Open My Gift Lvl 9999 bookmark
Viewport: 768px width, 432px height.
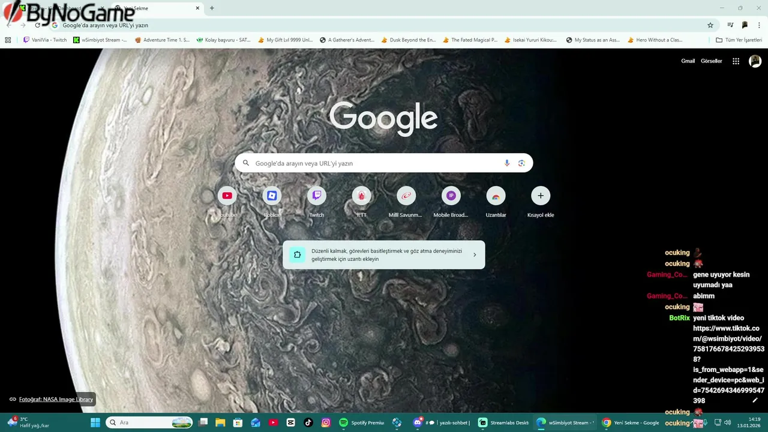tap(286, 40)
